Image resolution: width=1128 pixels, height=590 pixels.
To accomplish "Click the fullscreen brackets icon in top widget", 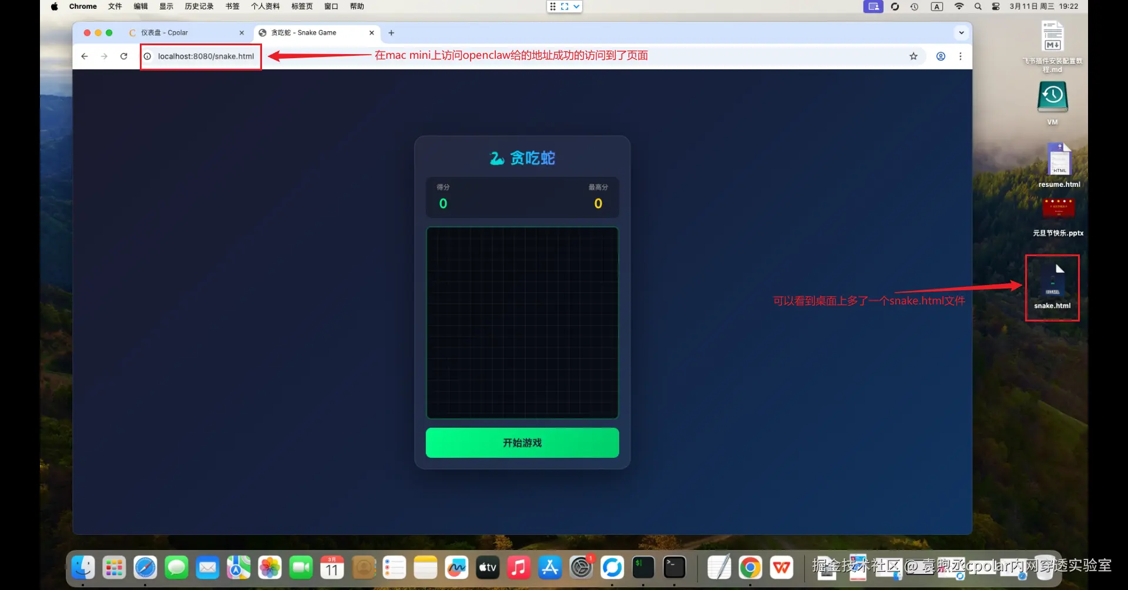I will pyautogui.click(x=565, y=6).
